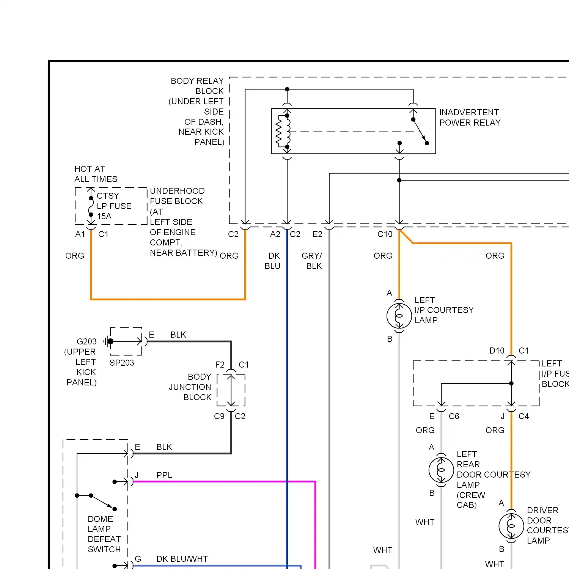Viewport: 569px width, 569px height.
Task: Click the G203 UPPER LEFT KICK PANEL label
Action: pyautogui.click(x=81, y=362)
